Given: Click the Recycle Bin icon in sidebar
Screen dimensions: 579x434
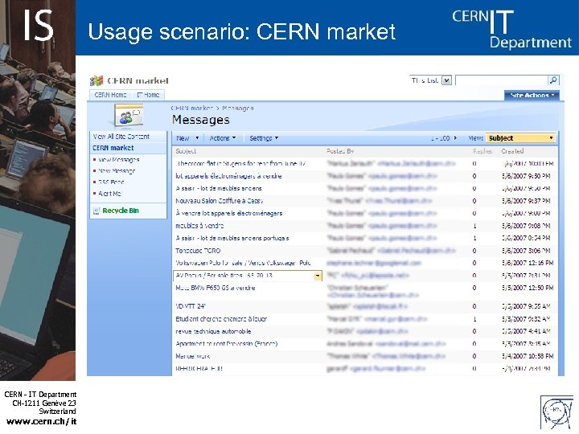Looking at the screenshot, I should (x=96, y=211).
